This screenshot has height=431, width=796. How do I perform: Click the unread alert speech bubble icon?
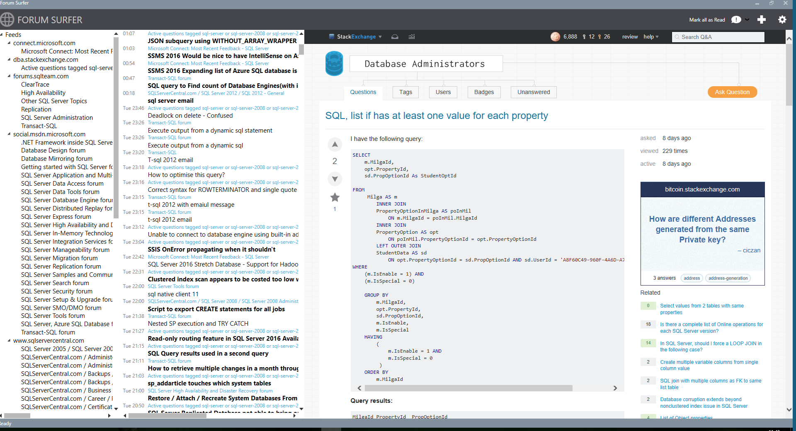pyautogui.click(x=736, y=19)
